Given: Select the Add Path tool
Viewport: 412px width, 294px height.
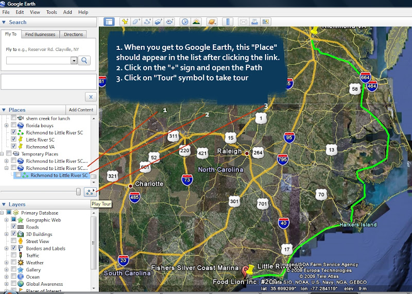Looking at the screenshot, I should (147, 22).
